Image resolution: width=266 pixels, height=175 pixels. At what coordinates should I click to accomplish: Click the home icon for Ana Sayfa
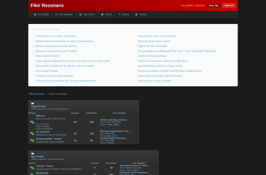pyautogui.click(x=35, y=15)
